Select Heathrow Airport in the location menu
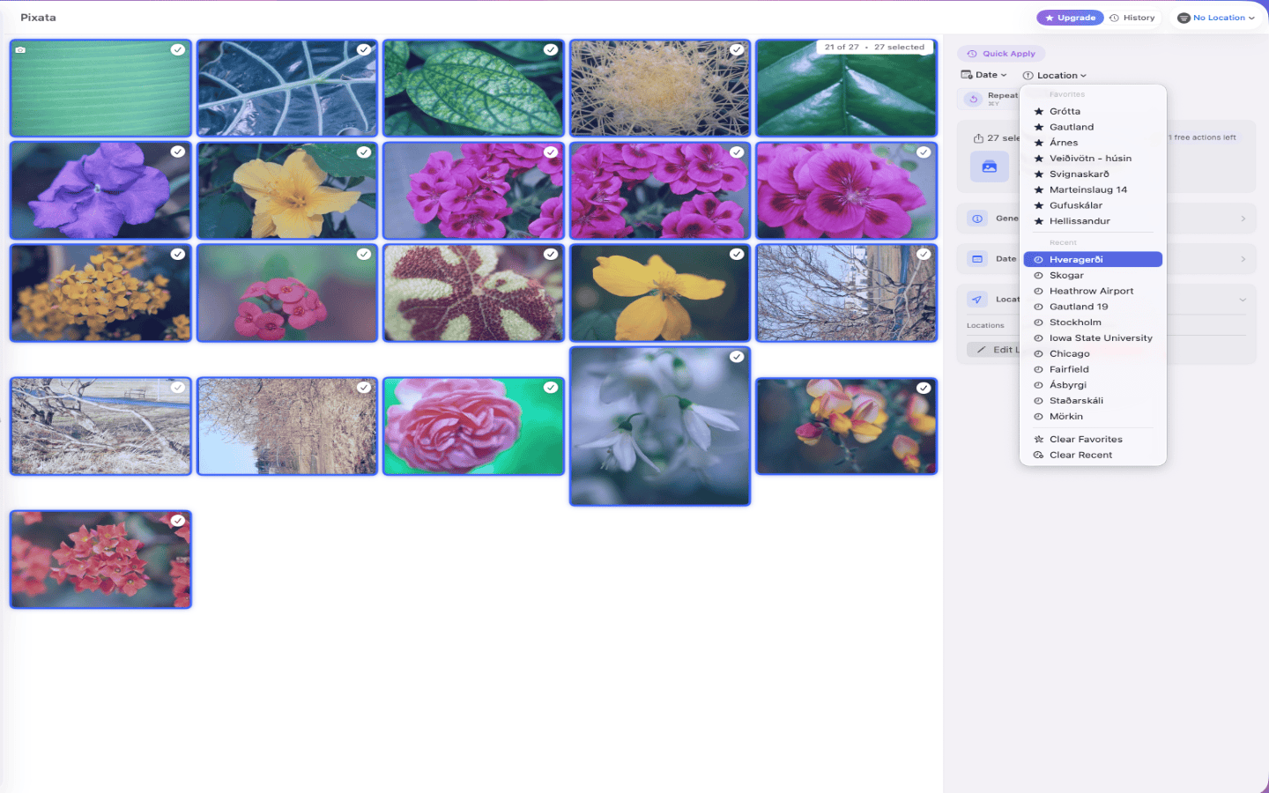The width and height of the screenshot is (1269, 793). click(1093, 291)
